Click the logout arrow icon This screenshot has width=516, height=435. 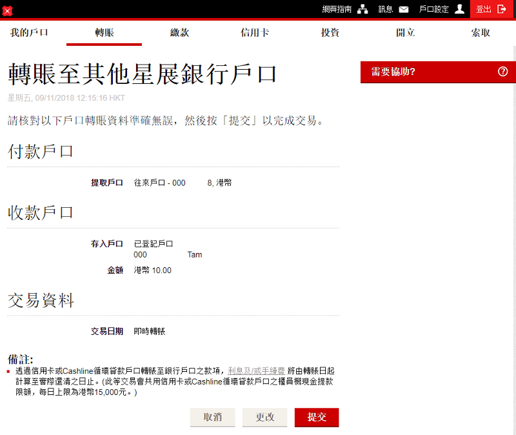(502, 9)
